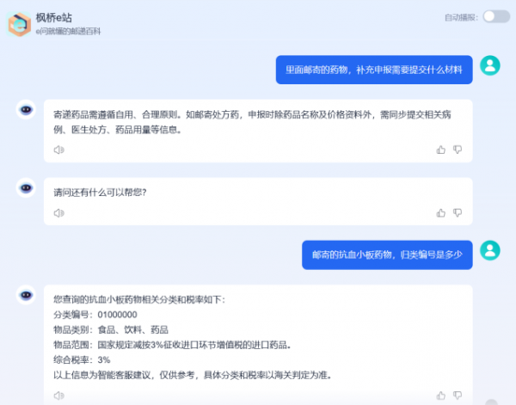Play audio for the 寄递药品 reply
This screenshot has height=405, width=516.
59,150
